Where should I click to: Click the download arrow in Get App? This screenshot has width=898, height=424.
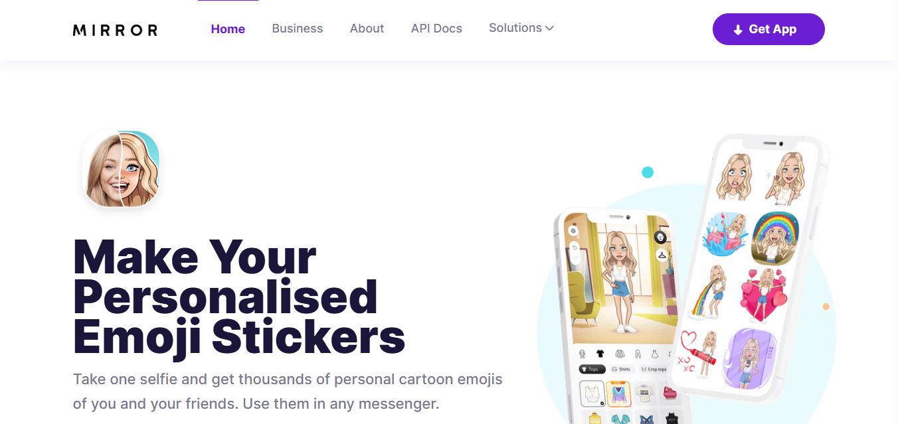(738, 30)
